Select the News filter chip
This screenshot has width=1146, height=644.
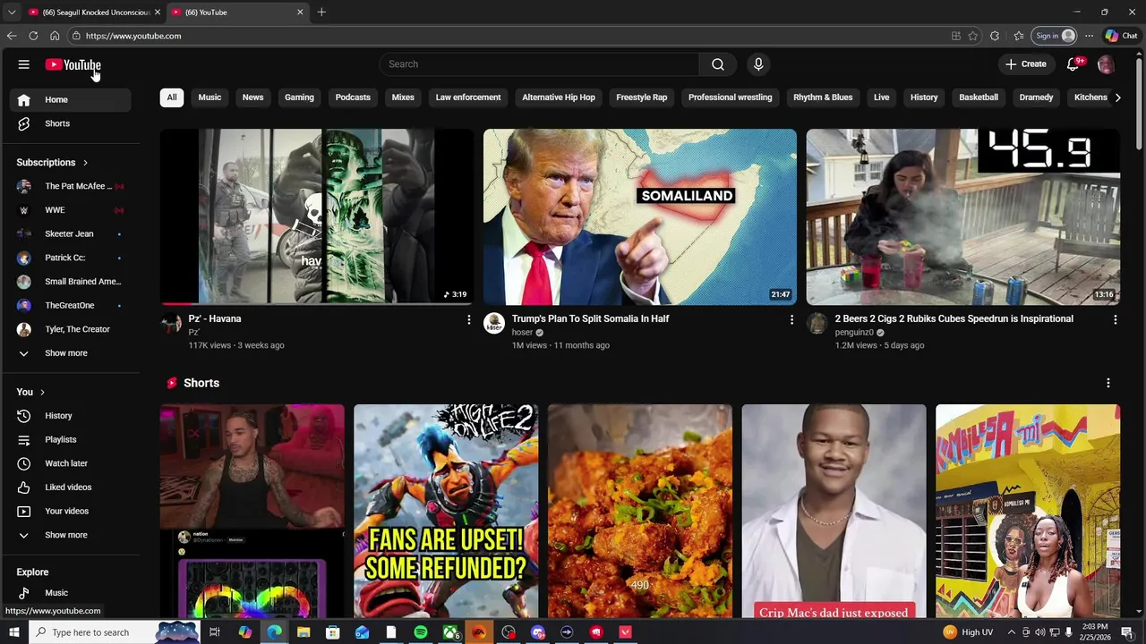(x=252, y=97)
